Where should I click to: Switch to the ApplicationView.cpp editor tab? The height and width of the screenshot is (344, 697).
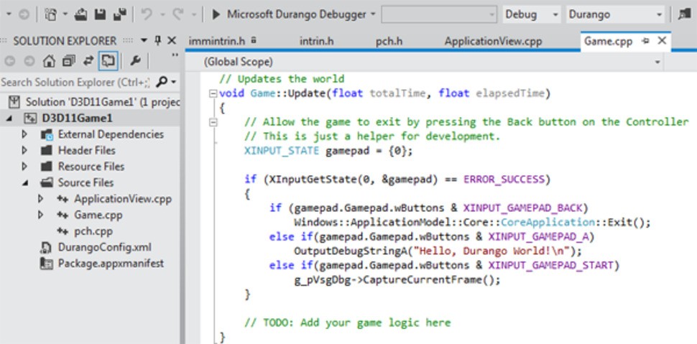[x=493, y=41]
